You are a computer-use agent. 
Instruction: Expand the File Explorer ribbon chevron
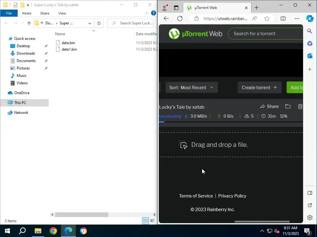(147, 13)
